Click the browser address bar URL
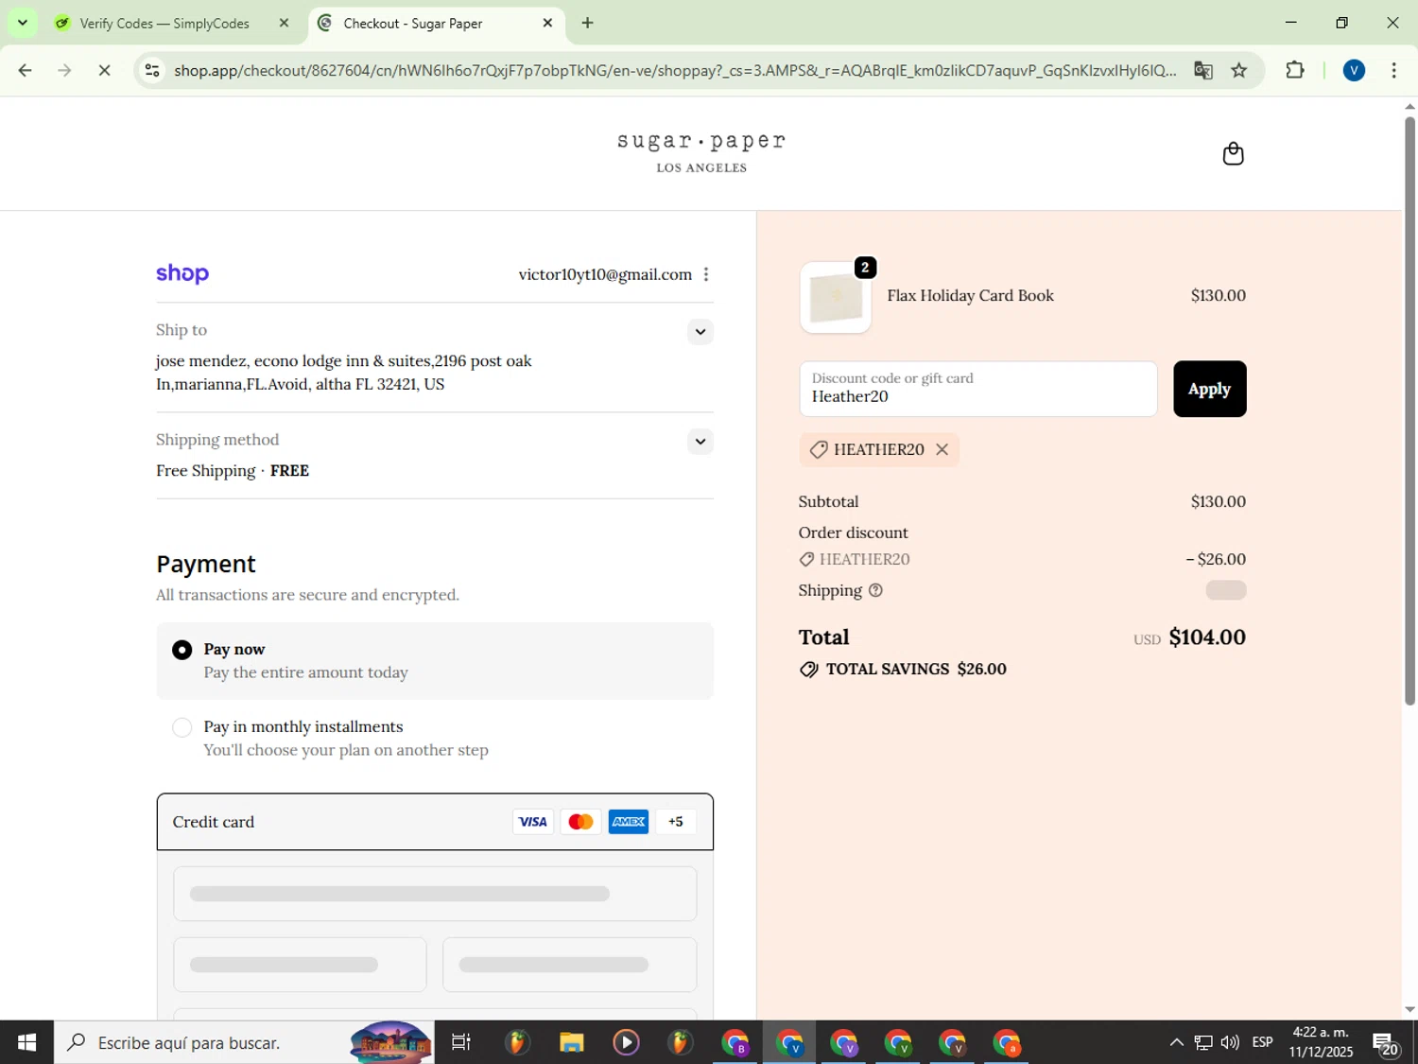The image size is (1418, 1064). coord(675,70)
